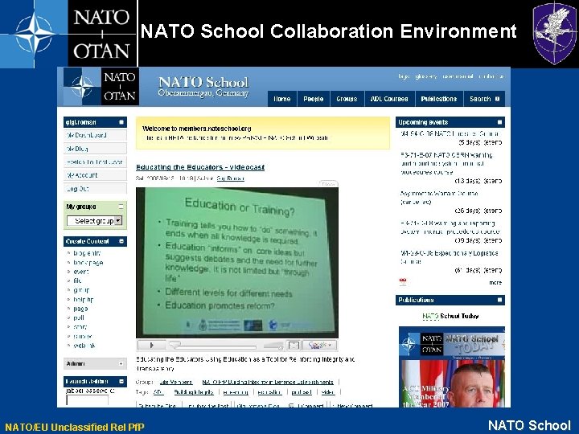This screenshot has height=434, width=579.
Task: Open My Blog in sidebar
Action: pyautogui.click(x=95, y=149)
